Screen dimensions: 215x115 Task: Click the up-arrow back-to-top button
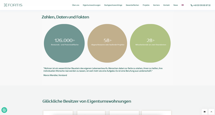point(211,112)
